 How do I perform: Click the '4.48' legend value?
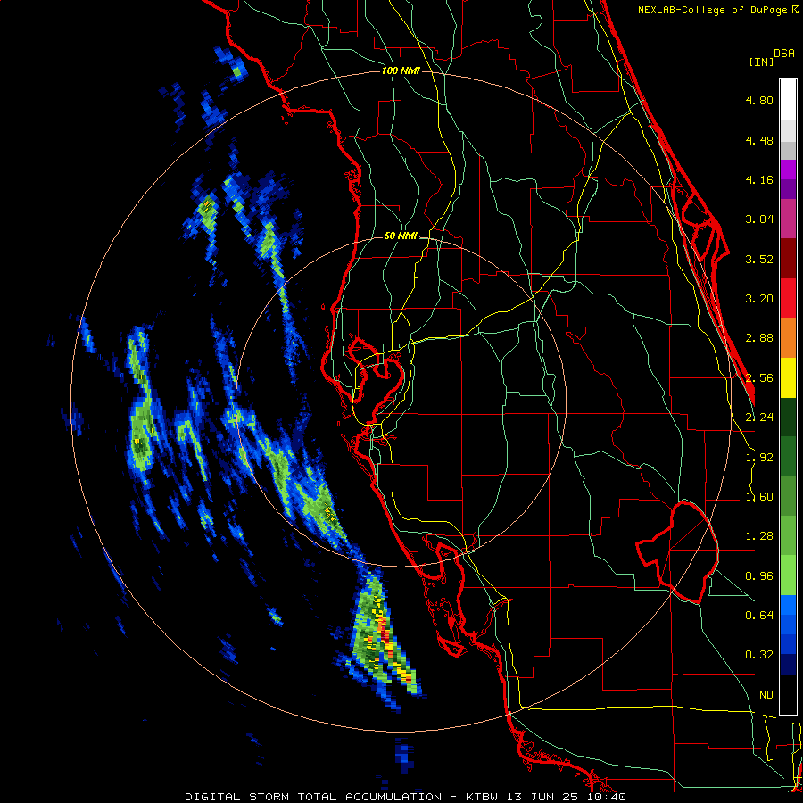point(759,140)
